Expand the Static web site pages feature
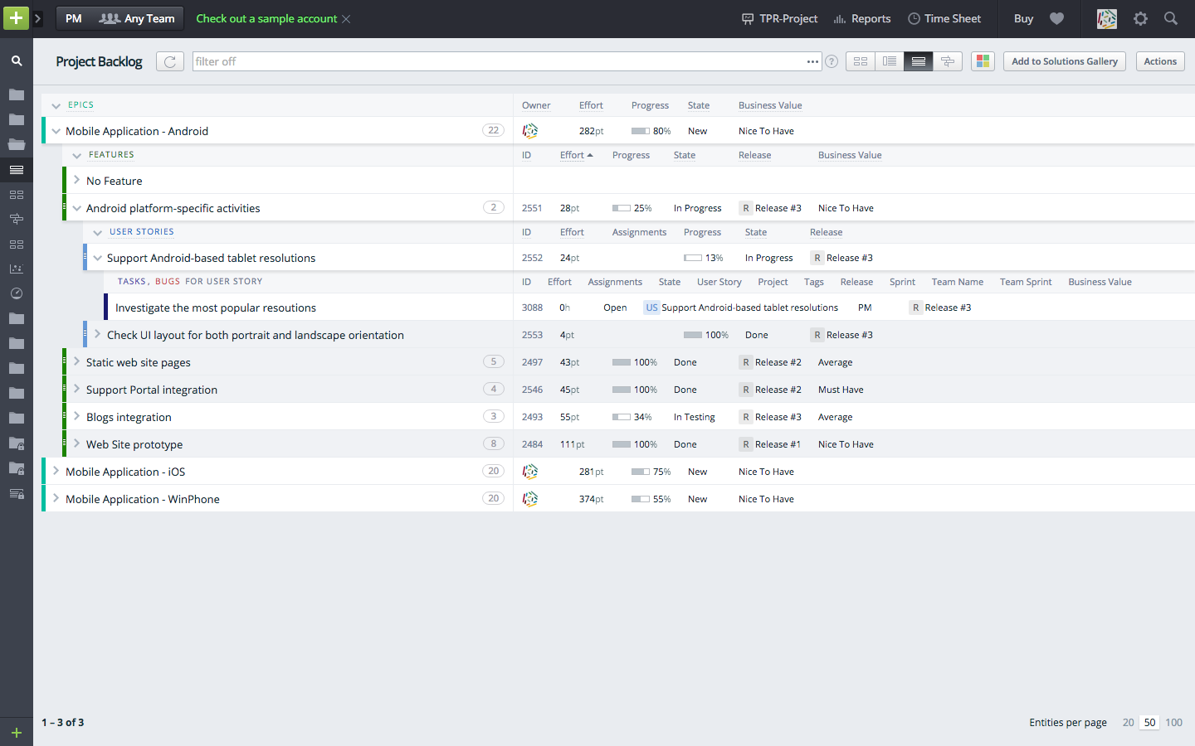This screenshot has height=746, width=1195. (76, 362)
